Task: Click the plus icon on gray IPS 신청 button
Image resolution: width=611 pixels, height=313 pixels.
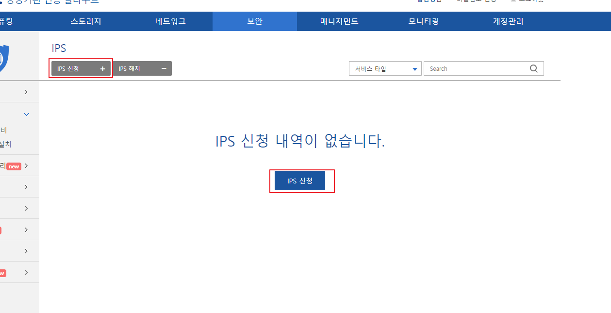Action: pyautogui.click(x=102, y=69)
